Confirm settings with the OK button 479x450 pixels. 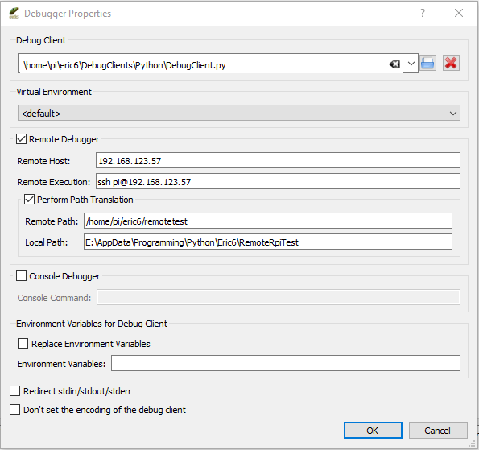pos(373,430)
